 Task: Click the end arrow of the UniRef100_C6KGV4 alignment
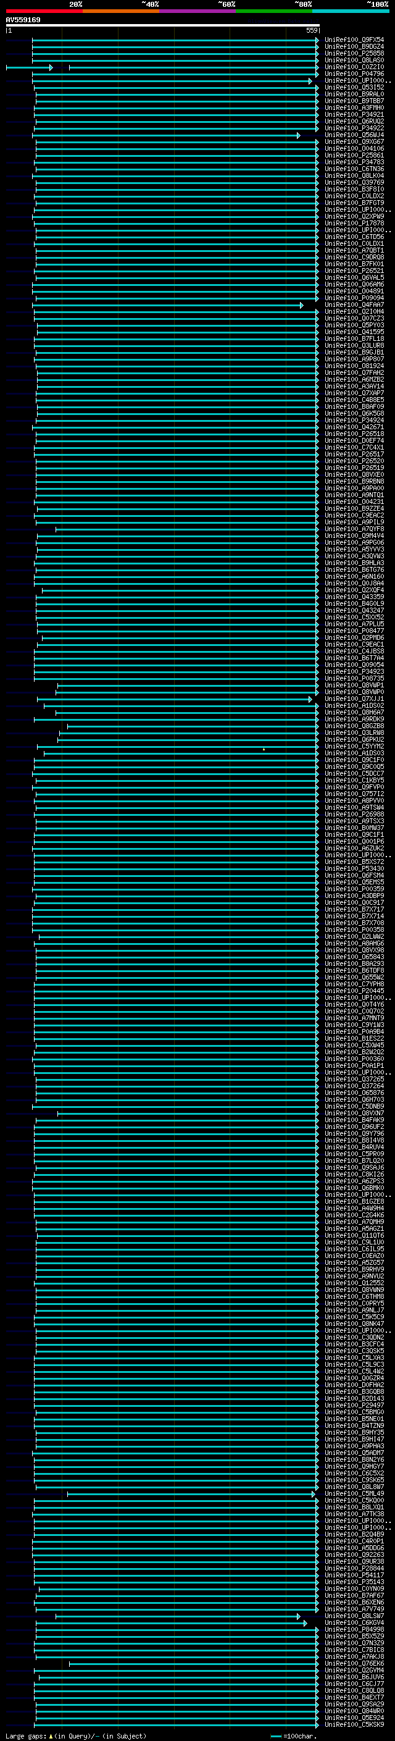coord(305,1624)
